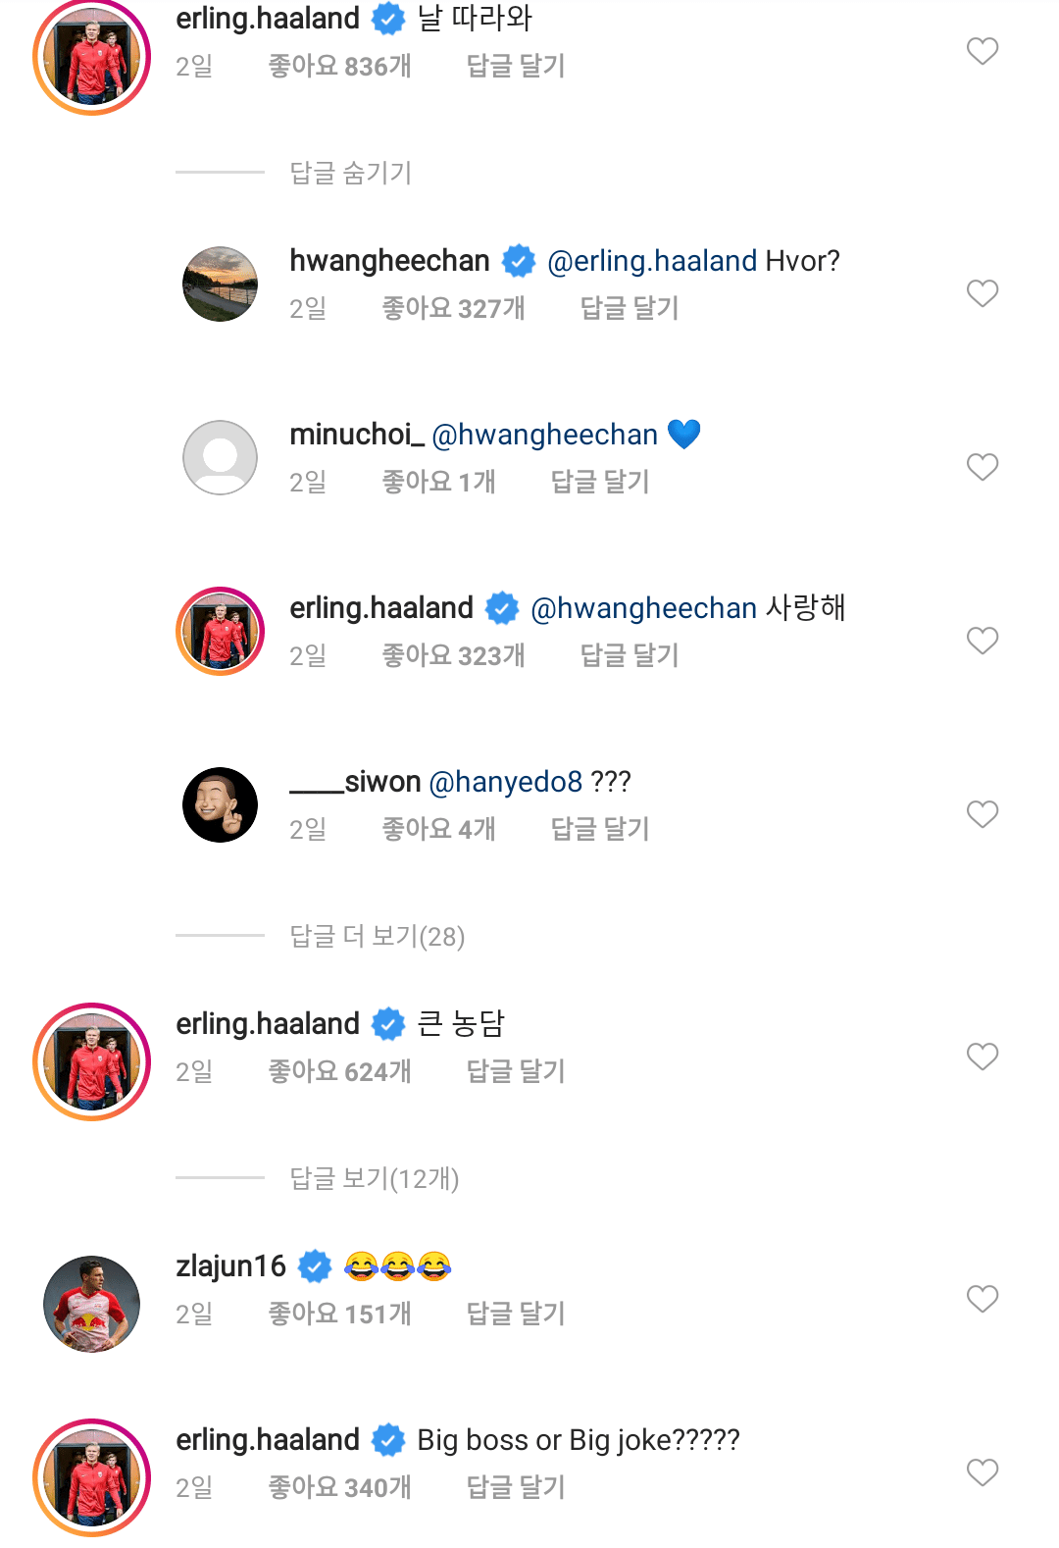Heart erling.haaland's '사랑해' reply
Image resolution: width=1059 pixels, height=1548 pixels.
(x=982, y=641)
